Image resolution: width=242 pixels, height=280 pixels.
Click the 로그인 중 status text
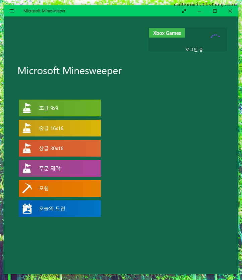tap(194, 50)
